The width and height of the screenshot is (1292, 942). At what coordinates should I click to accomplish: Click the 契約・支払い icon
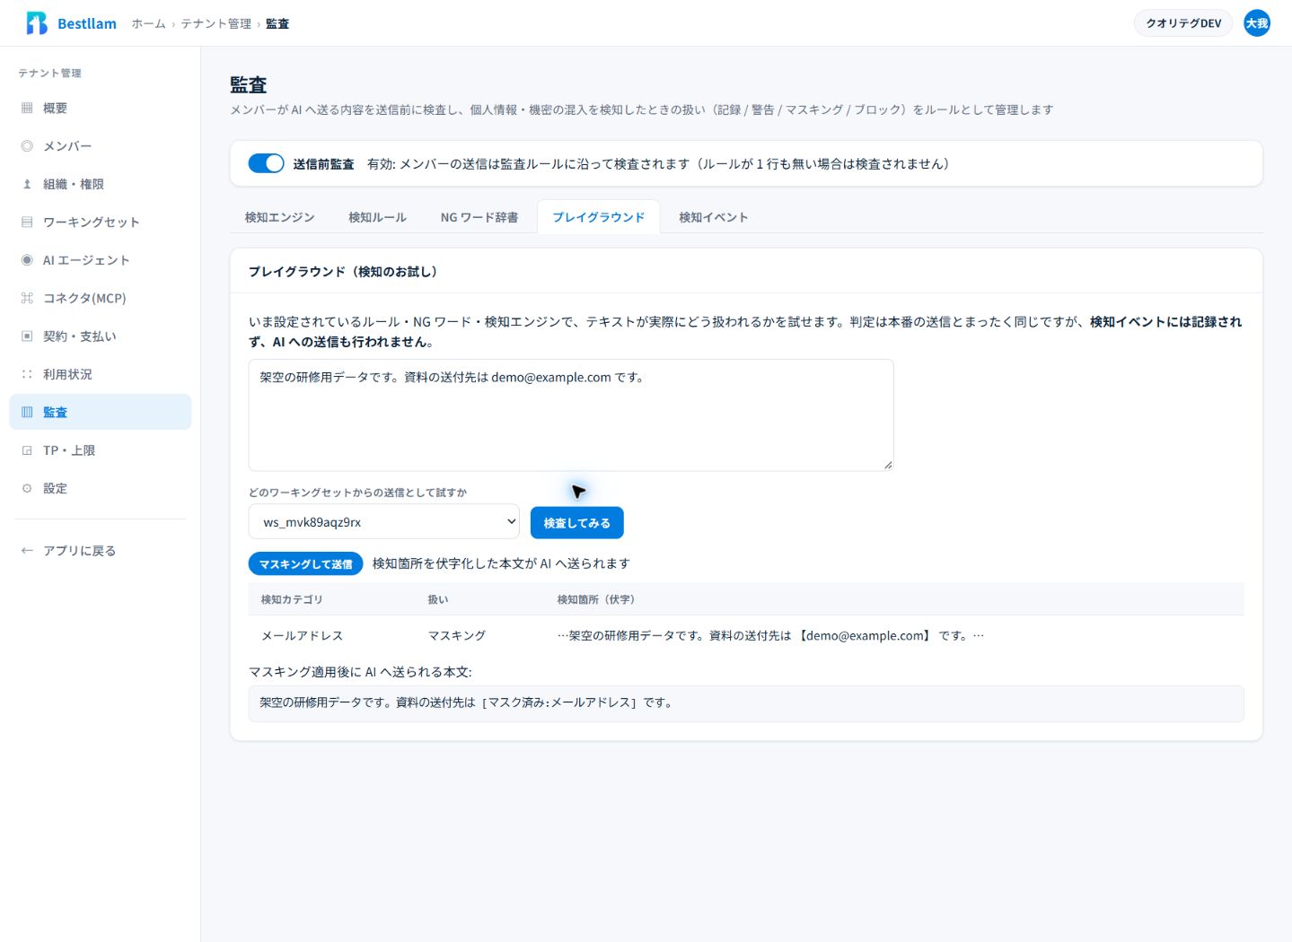tap(27, 336)
